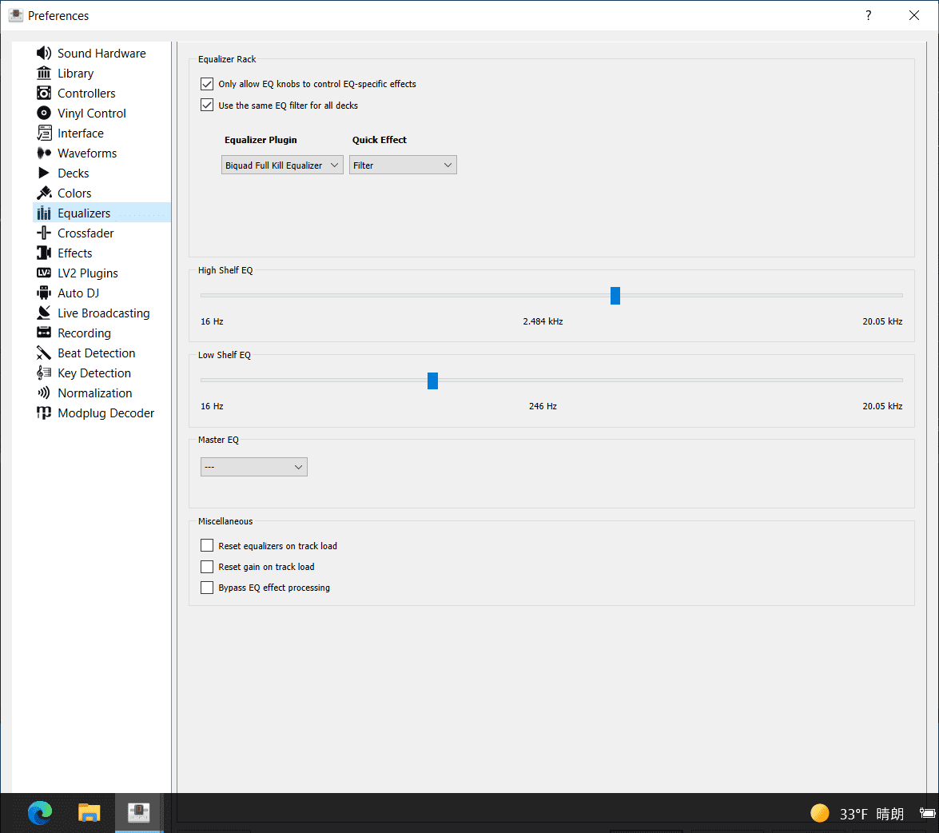Click the Beat Detection icon

44,353
